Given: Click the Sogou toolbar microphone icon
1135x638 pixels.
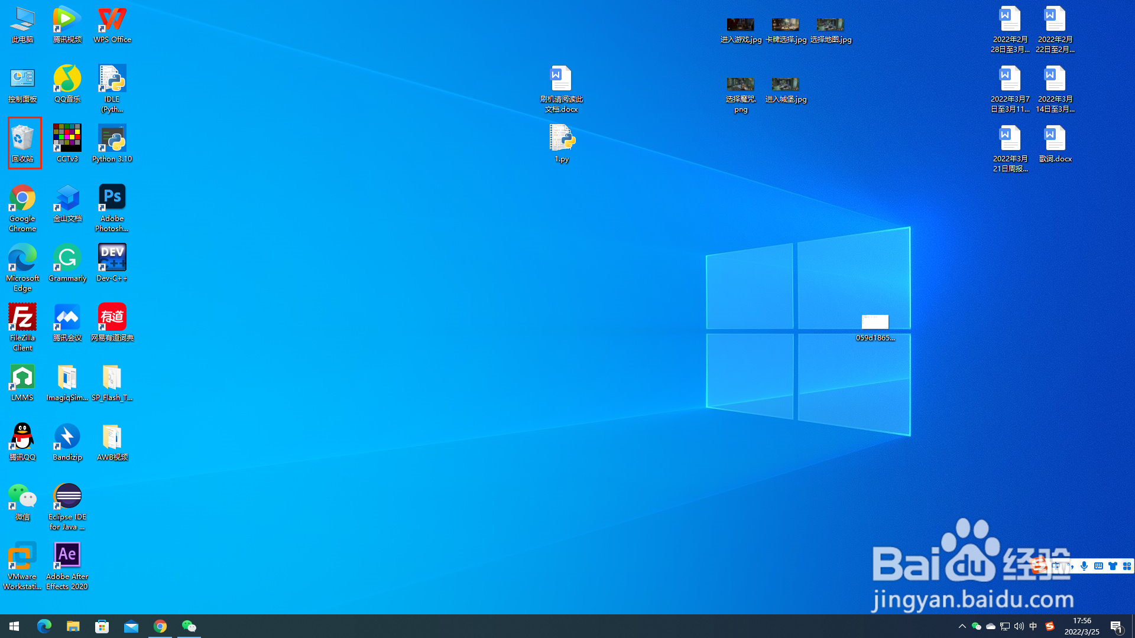Looking at the screenshot, I should pos(1084,566).
